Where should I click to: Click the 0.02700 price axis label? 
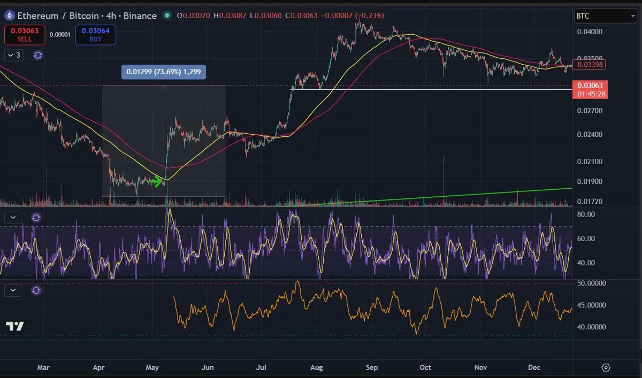(x=590, y=111)
